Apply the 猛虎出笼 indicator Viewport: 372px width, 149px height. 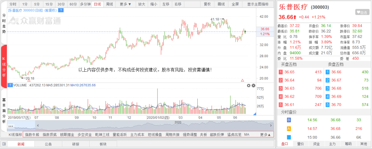click(235, 135)
